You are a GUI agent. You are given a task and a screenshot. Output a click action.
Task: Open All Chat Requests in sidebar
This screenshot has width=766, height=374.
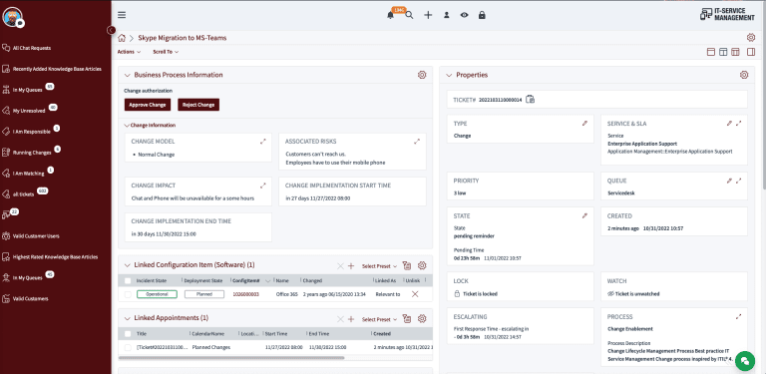click(32, 48)
